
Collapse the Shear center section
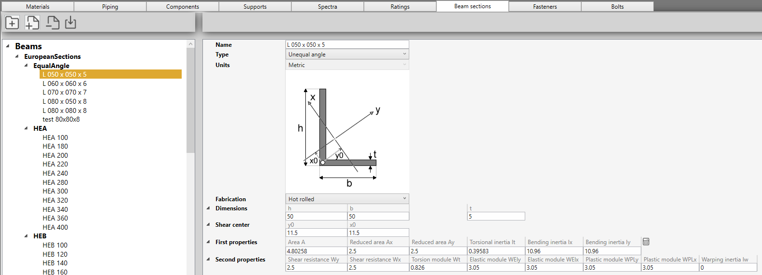pyautogui.click(x=208, y=225)
